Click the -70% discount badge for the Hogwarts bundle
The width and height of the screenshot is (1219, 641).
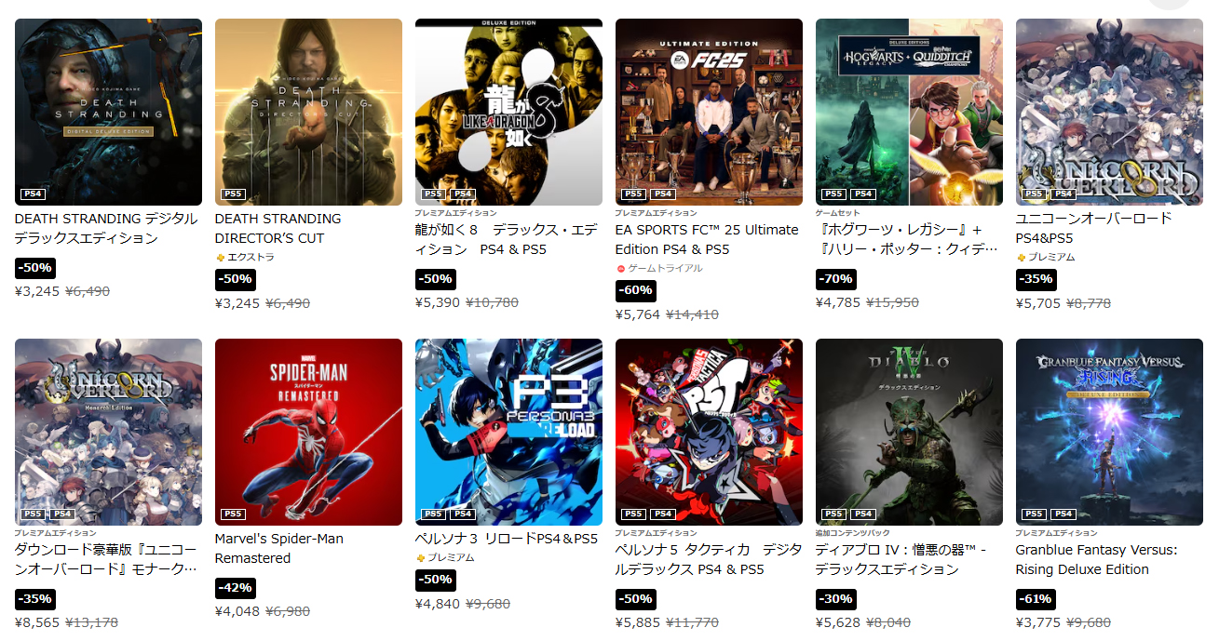(x=835, y=279)
